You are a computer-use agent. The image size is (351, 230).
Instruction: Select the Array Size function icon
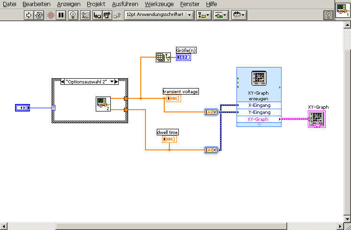coord(163,58)
